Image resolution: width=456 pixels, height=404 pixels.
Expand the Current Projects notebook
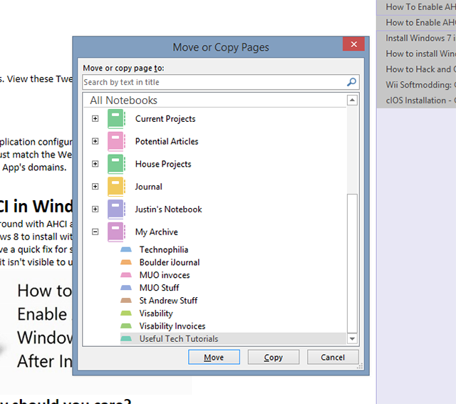point(95,119)
